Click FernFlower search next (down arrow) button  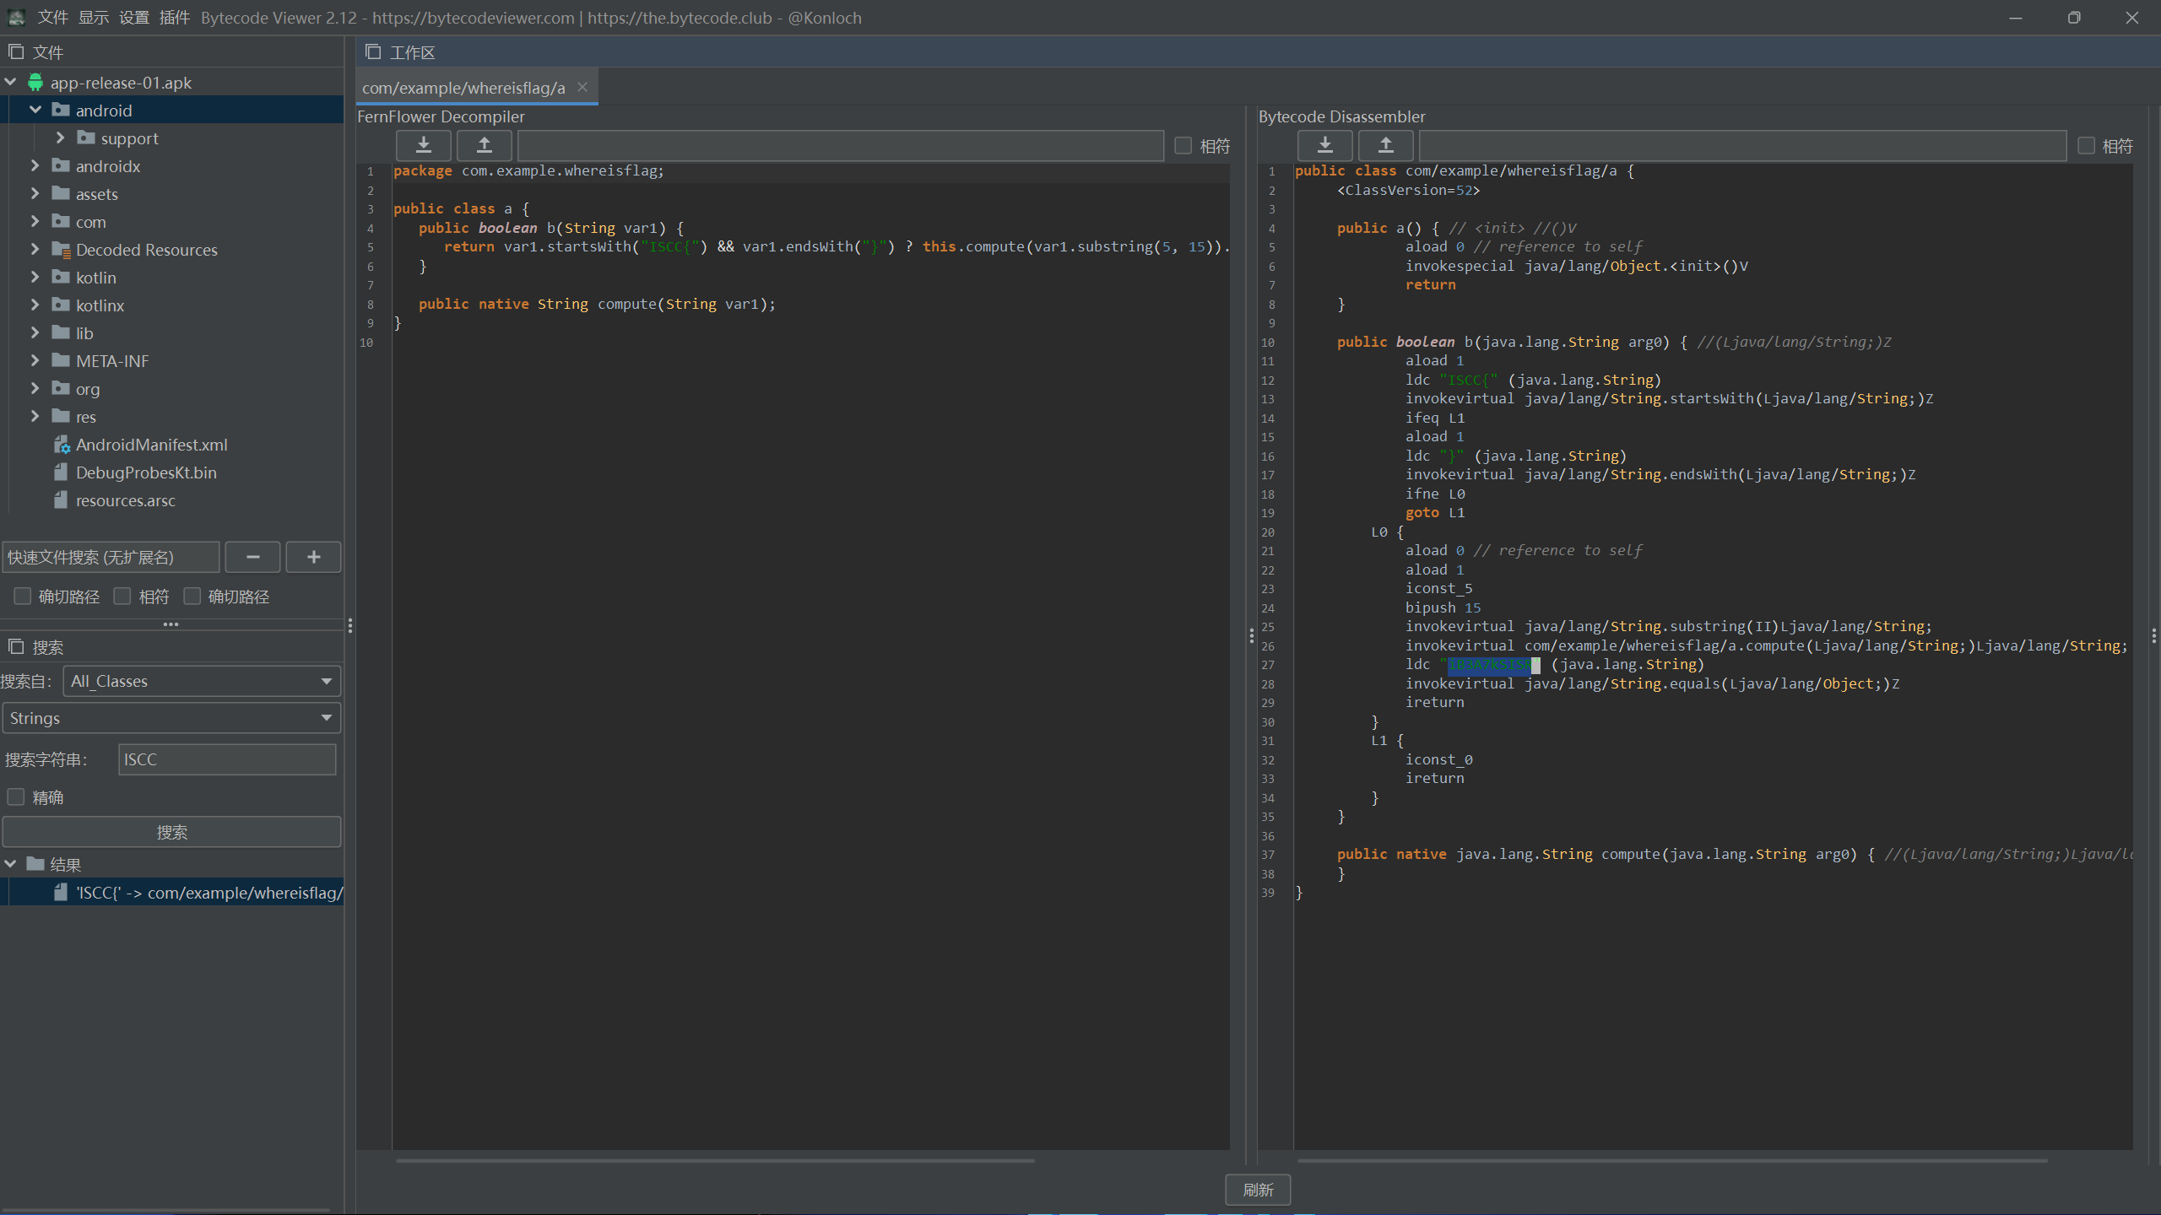(x=424, y=145)
